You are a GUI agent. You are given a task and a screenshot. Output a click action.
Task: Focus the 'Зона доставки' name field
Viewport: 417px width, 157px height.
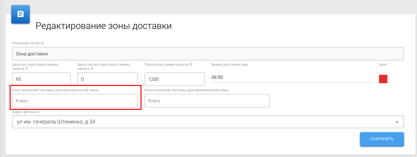click(x=207, y=53)
